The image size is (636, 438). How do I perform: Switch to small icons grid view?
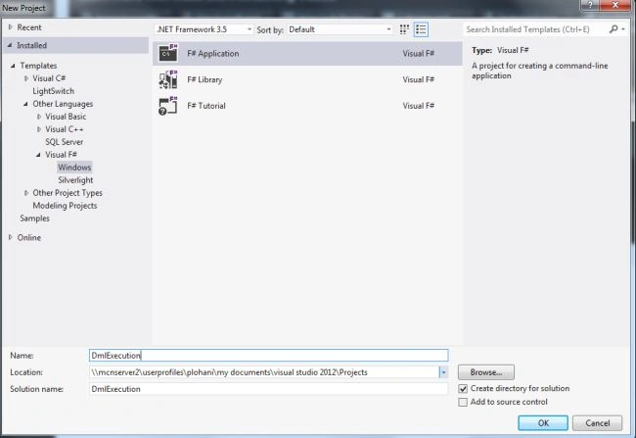tap(404, 29)
